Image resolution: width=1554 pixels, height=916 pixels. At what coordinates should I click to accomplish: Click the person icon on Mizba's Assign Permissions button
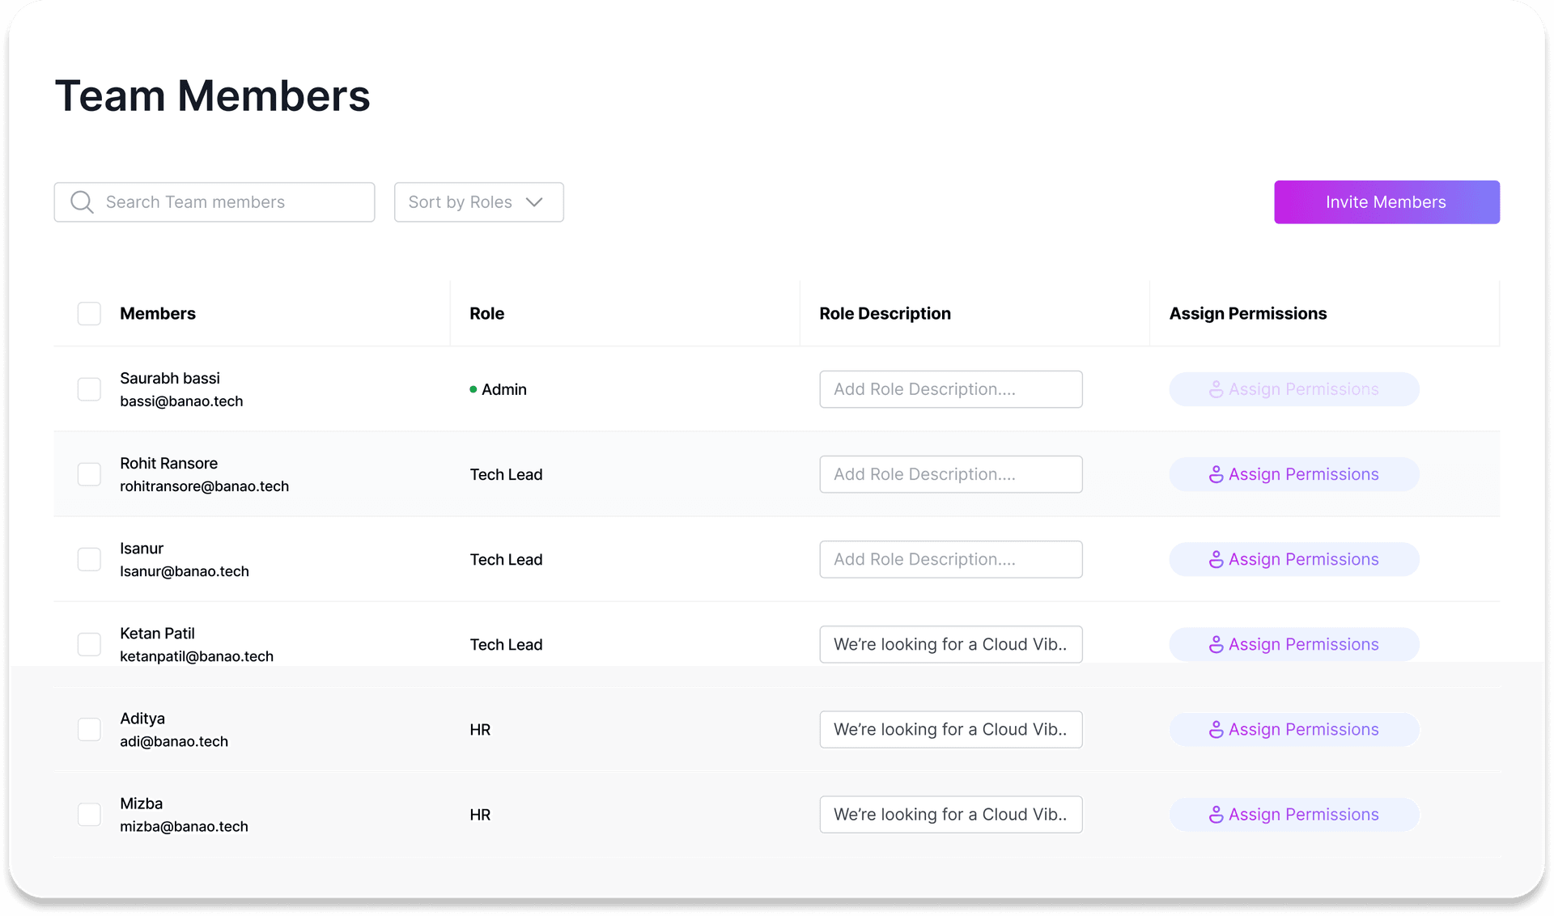(1216, 814)
